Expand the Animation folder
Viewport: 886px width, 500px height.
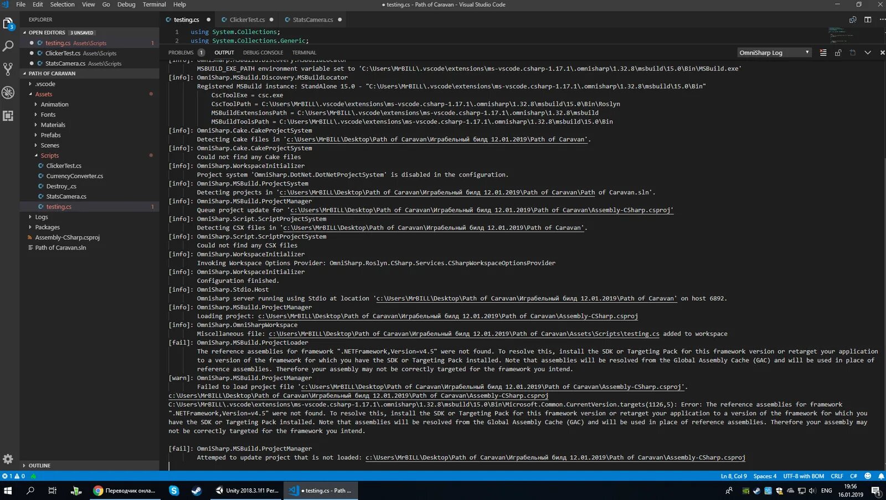click(89, 104)
